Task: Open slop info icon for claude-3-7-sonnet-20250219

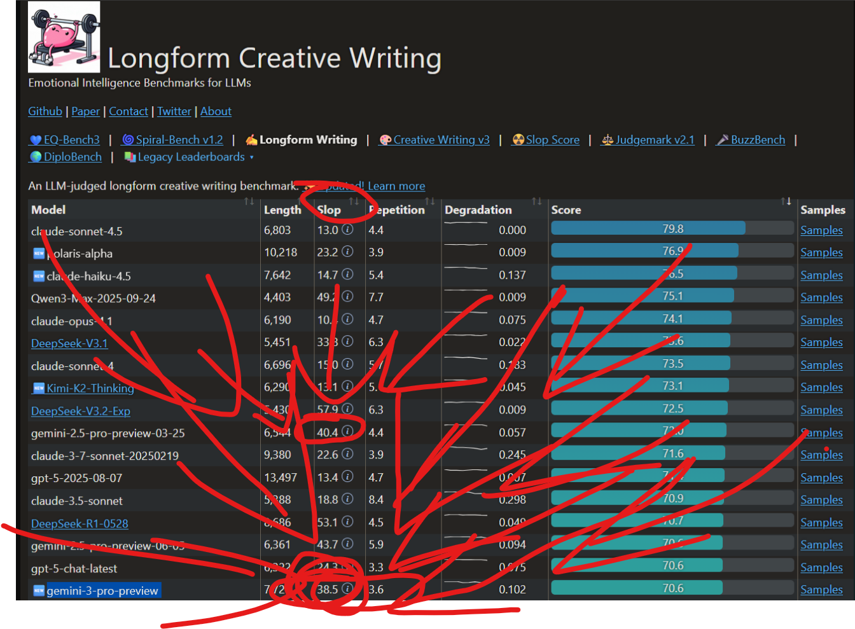Action: click(x=347, y=454)
